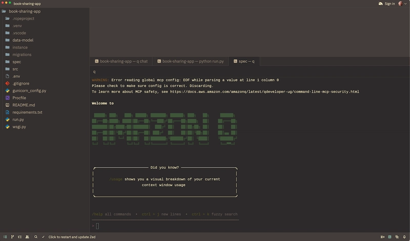The height and width of the screenshot is (241, 410).
Task: Toggle the terminal panel icon in status bar
Action: point(389,237)
